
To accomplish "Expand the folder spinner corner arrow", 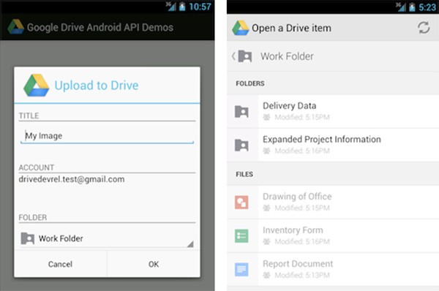I will coord(190,244).
